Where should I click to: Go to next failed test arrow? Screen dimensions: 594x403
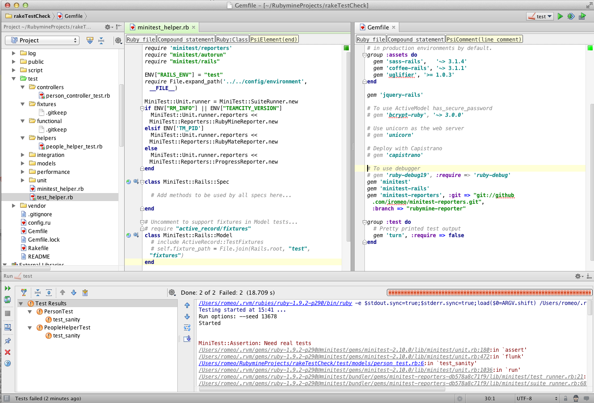(74, 292)
